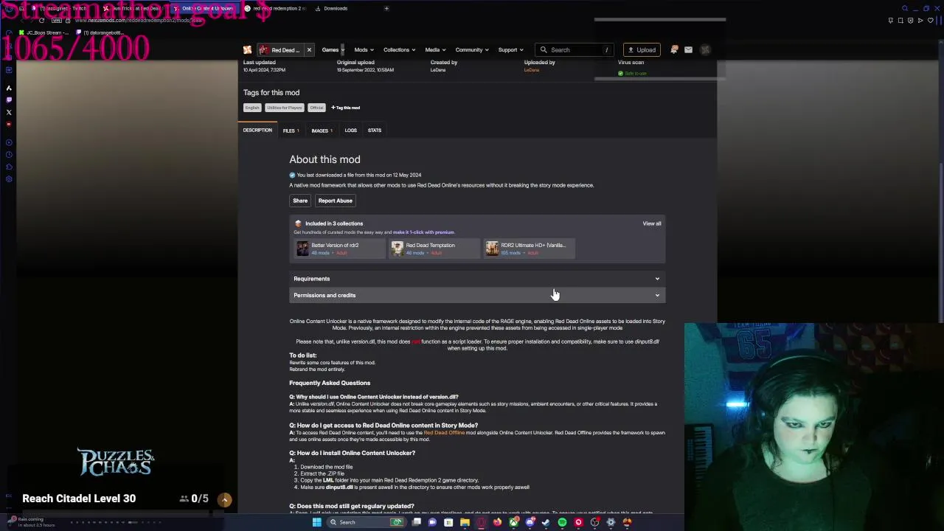Open Spotify from taskbar
Viewport: 944px width, 531px height.
coord(562,522)
